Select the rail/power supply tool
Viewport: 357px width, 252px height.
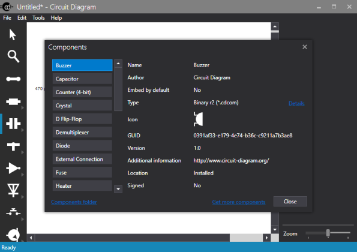[13, 146]
